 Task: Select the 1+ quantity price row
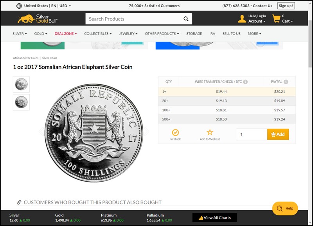pos(227,92)
